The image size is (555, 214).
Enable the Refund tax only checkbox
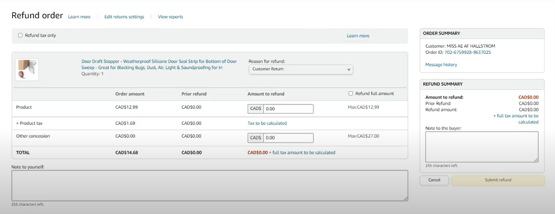pos(20,35)
